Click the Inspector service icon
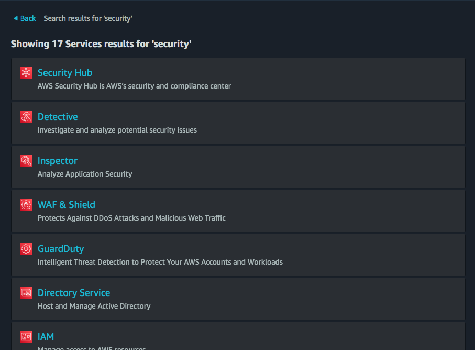The width and height of the screenshot is (475, 350). pyautogui.click(x=26, y=161)
